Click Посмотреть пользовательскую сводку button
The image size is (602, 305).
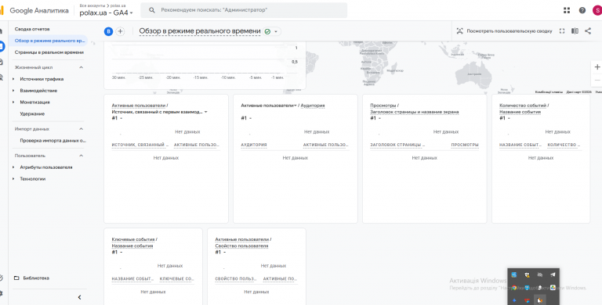[504, 31]
